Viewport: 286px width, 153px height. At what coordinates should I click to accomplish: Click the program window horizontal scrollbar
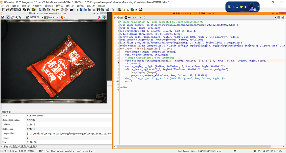pyautogui.click(x=194, y=146)
